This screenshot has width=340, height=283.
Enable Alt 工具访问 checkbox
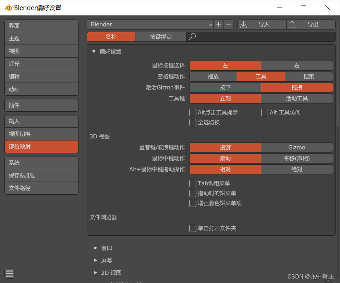pyautogui.click(x=265, y=112)
